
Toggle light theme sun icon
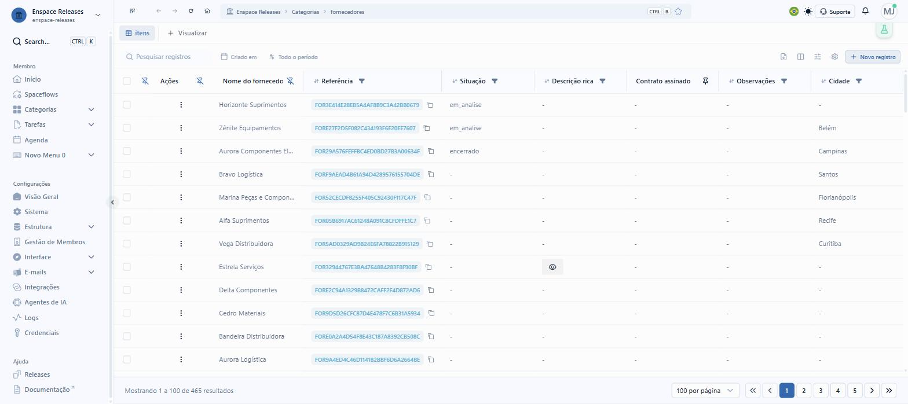(808, 11)
